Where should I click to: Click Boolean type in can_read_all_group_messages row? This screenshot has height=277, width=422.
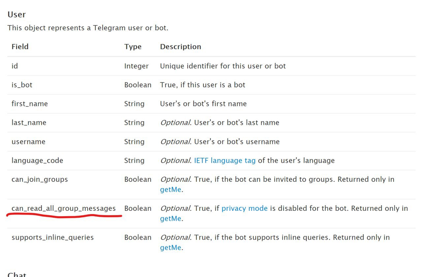click(138, 208)
